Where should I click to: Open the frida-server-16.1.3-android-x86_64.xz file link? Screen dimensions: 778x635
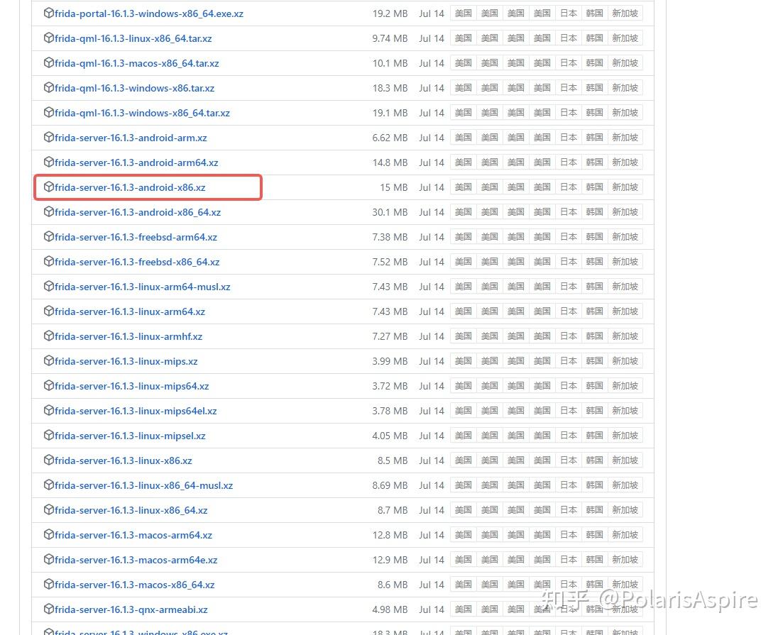point(138,212)
